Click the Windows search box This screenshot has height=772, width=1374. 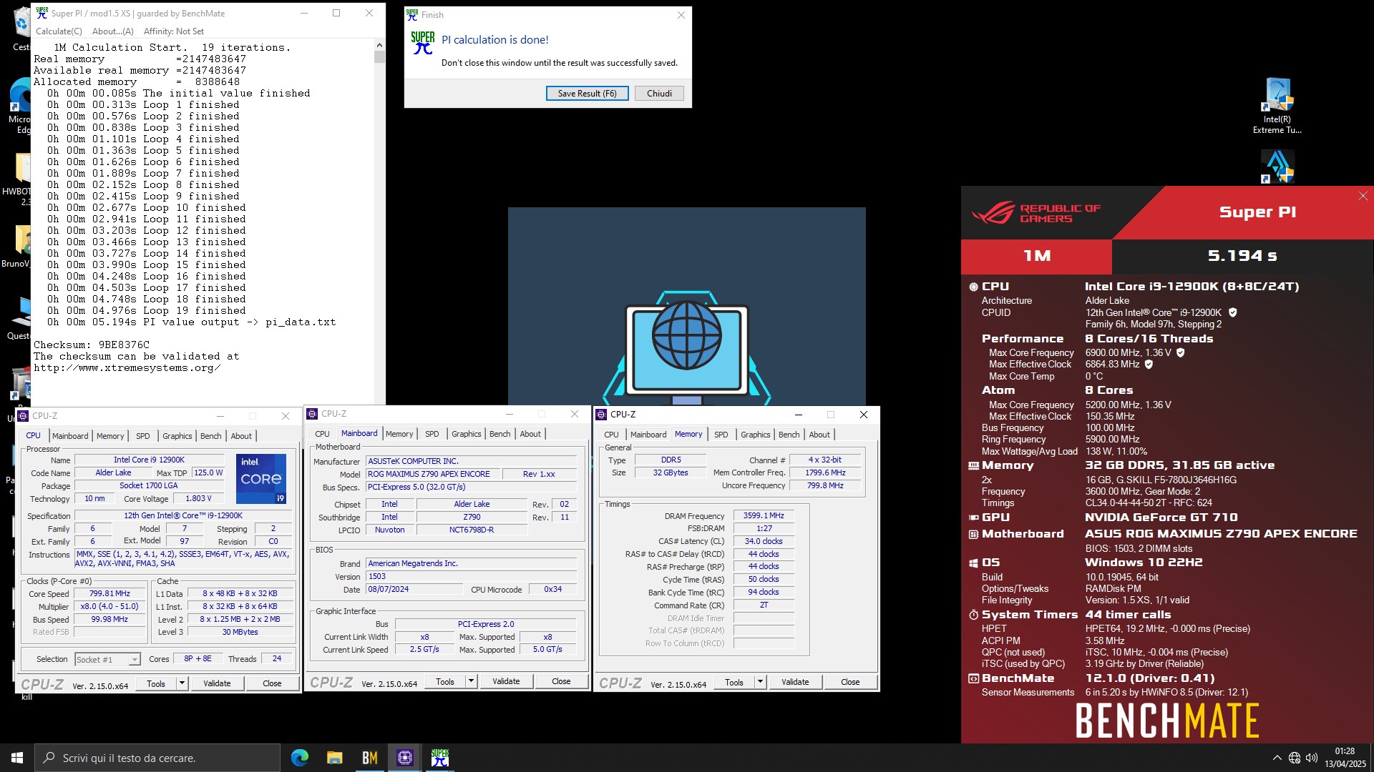click(x=157, y=758)
